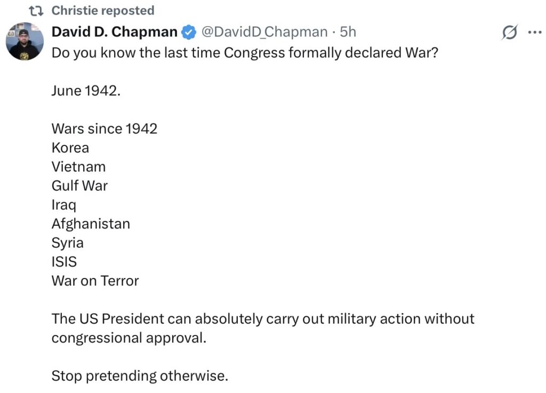The image size is (546, 393).
Task: Click the "Christie reposted" label
Action: click(103, 11)
